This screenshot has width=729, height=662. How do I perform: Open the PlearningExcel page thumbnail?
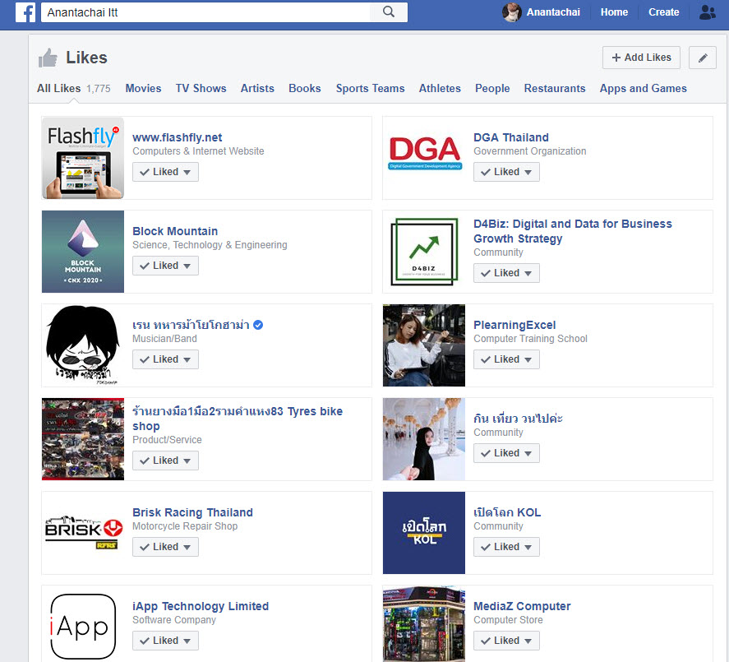coord(424,345)
